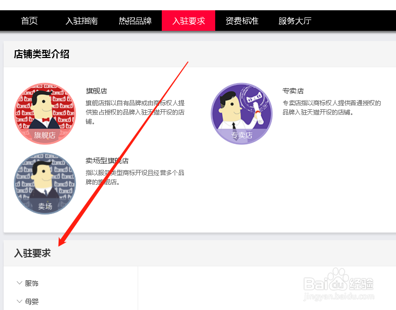Click the 专卖店 description starting 专卖店指以商标权人
Image resolution: width=396 pixels, height=310 pixels.
[x=332, y=108]
